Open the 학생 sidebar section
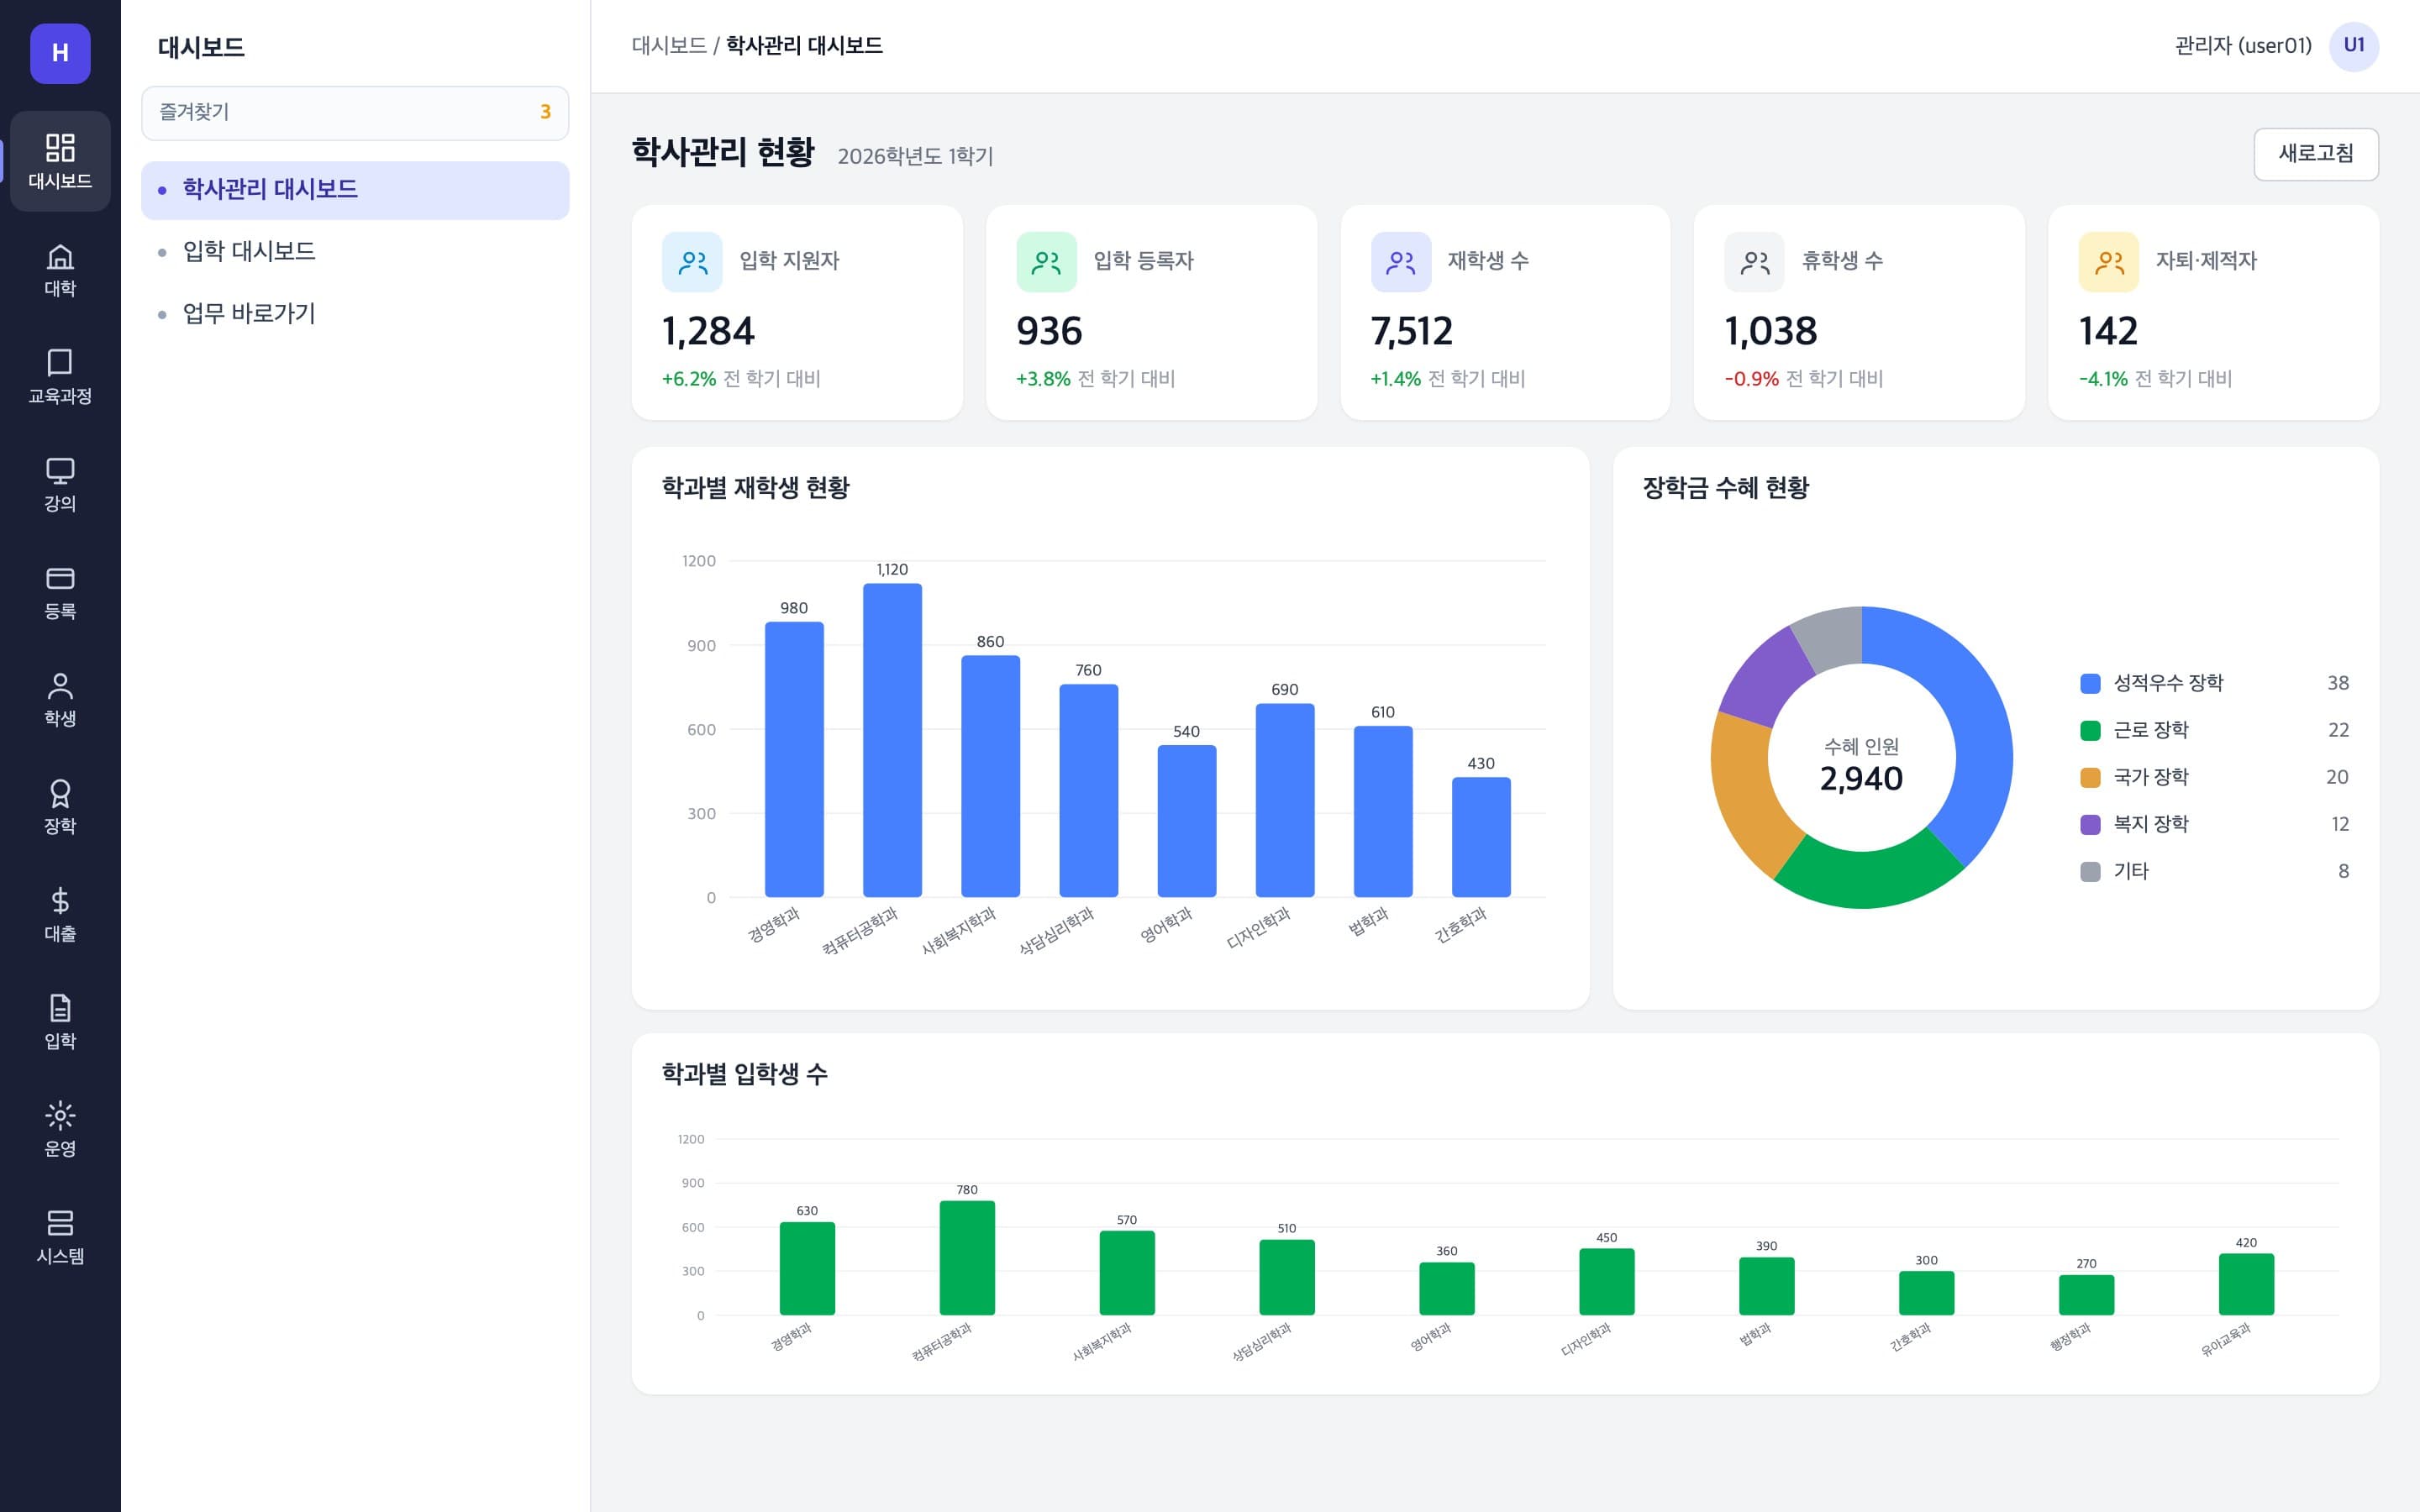The image size is (2420, 1512). click(x=60, y=700)
